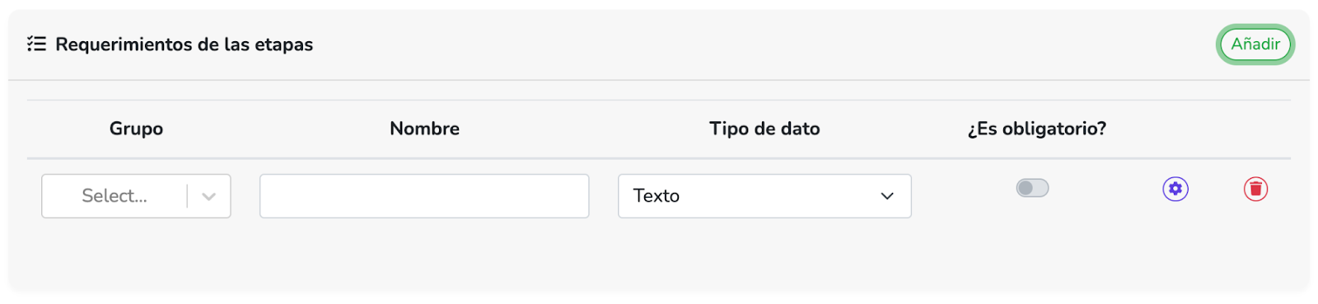1318x304 pixels.
Task: Open the blue gear settings icon
Action: (1175, 189)
